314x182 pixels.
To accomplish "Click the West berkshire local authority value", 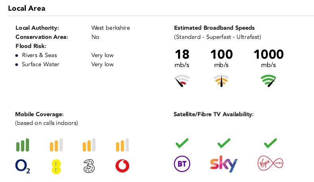I will 110,28.
